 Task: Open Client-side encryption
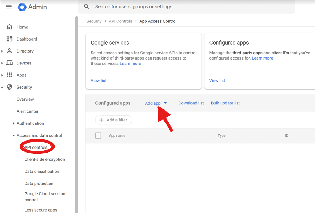45,160
